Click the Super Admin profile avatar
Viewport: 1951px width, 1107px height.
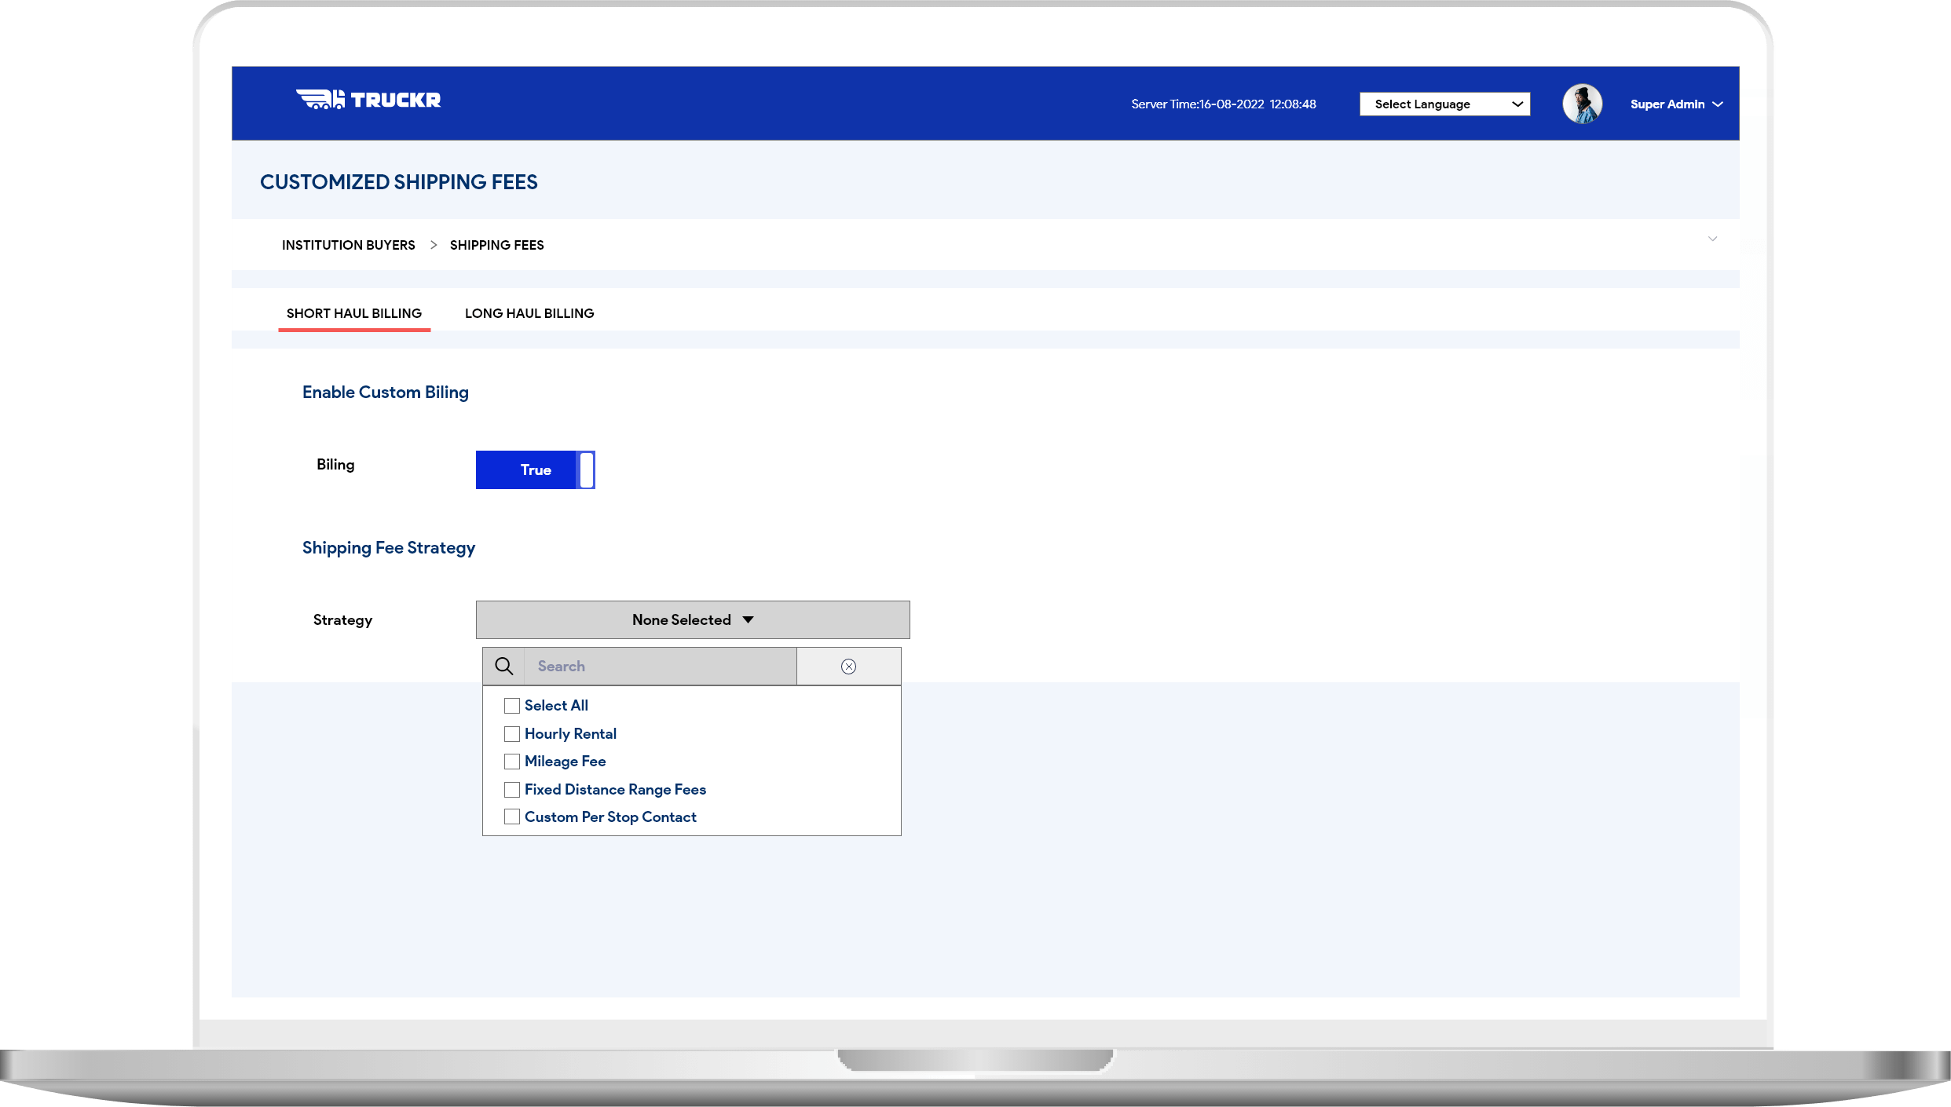[x=1582, y=104]
